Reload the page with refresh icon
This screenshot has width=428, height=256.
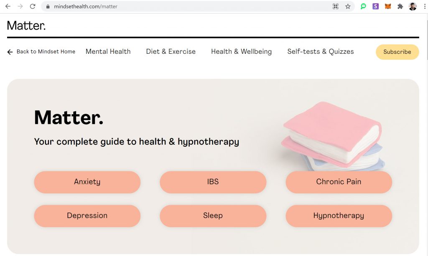pos(33,6)
